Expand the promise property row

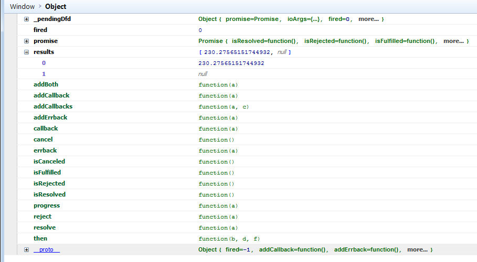(x=26, y=41)
